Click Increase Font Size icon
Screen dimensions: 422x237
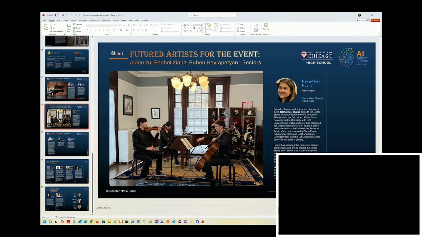[x=120, y=25]
